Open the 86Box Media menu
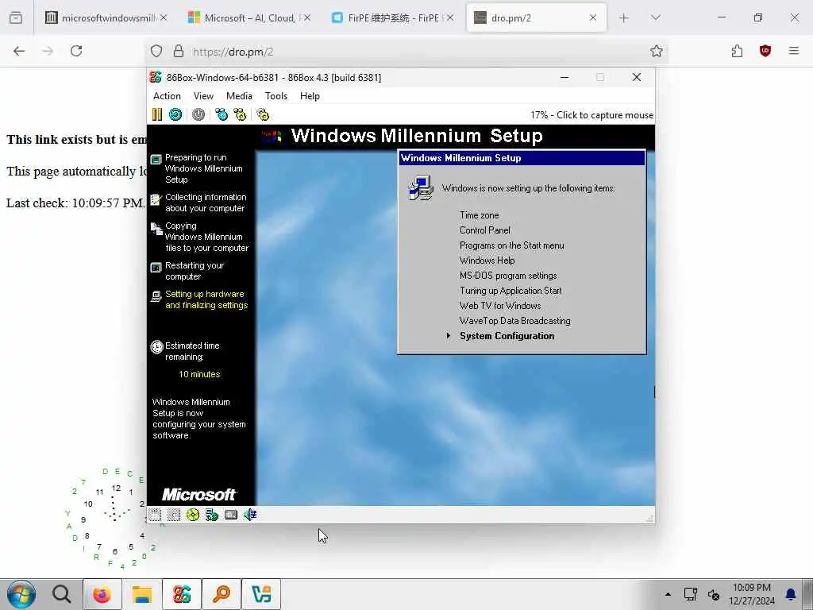The width and height of the screenshot is (813, 610). 239,96
